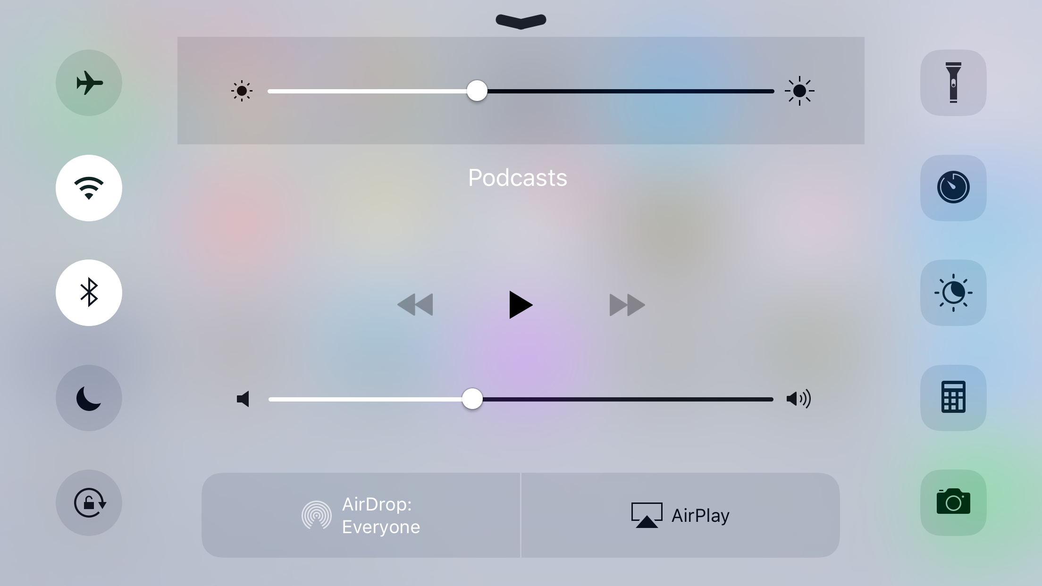The width and height of the screenshot is (1042, 586).
Task: Tap the Play button in Podcasts
Action: 520,305
